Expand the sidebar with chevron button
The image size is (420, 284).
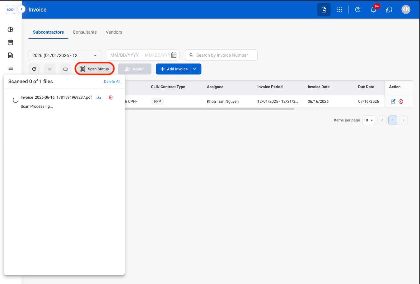[x=21, y=9]
